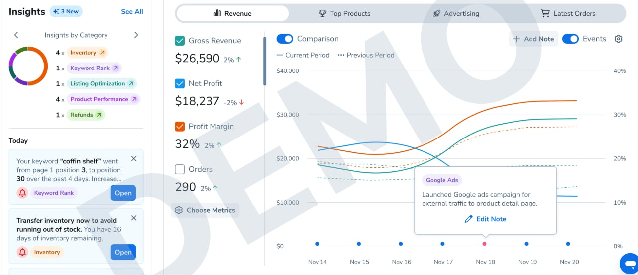
Task: Click bell icon on Keyword Rank insight
Action: click(22, 193)
